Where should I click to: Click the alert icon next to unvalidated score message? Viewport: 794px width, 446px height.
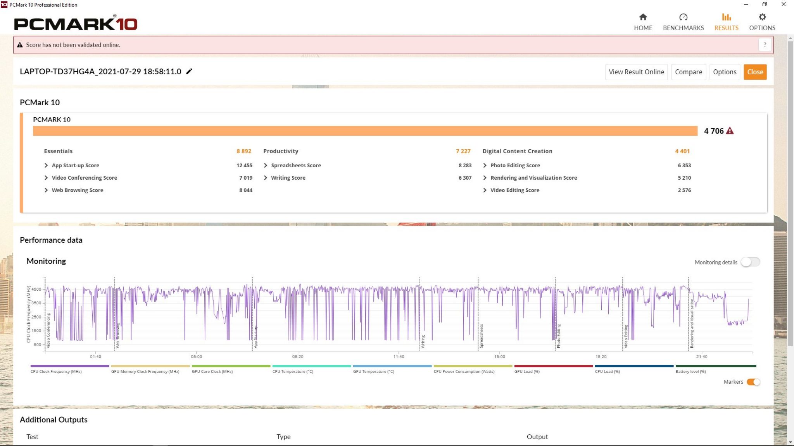point(21,45)
